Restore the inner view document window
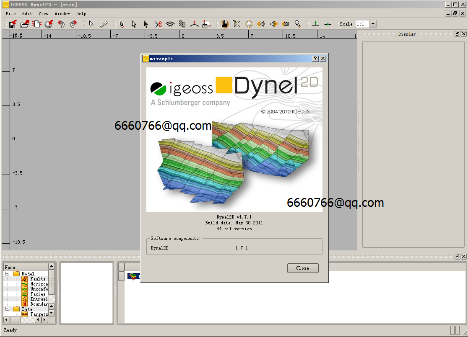The width and height of the screenshot is (468, 337). pos(455,13)
